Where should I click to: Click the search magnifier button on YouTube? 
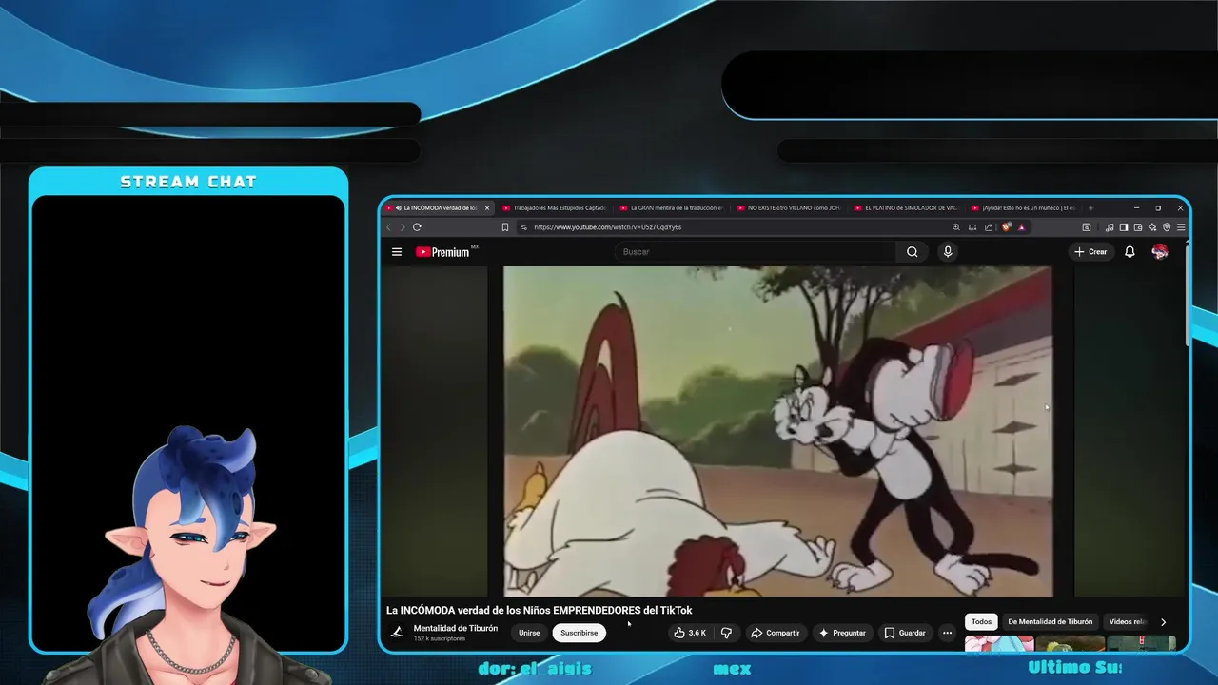[x=913, y=252]
